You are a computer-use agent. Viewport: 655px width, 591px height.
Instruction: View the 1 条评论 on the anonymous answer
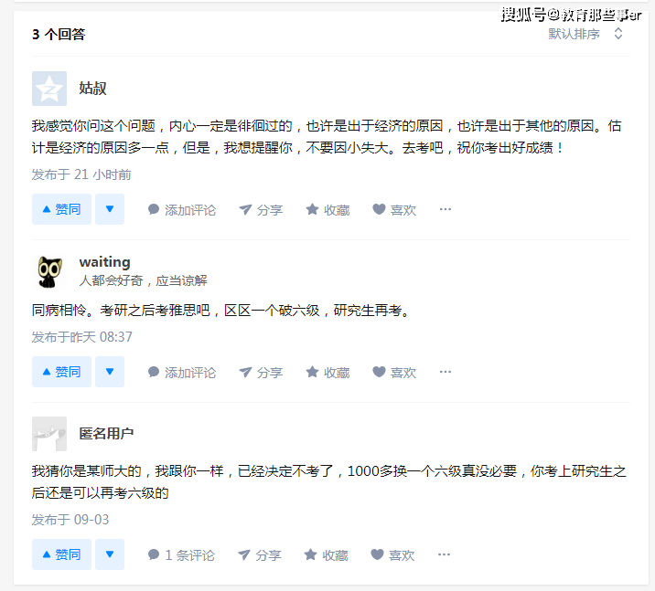click(x=181, y=555)
